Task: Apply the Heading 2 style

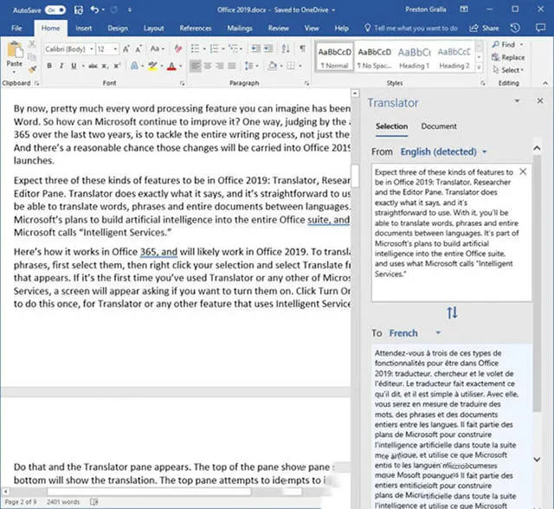Action: [x=454, y=58]
